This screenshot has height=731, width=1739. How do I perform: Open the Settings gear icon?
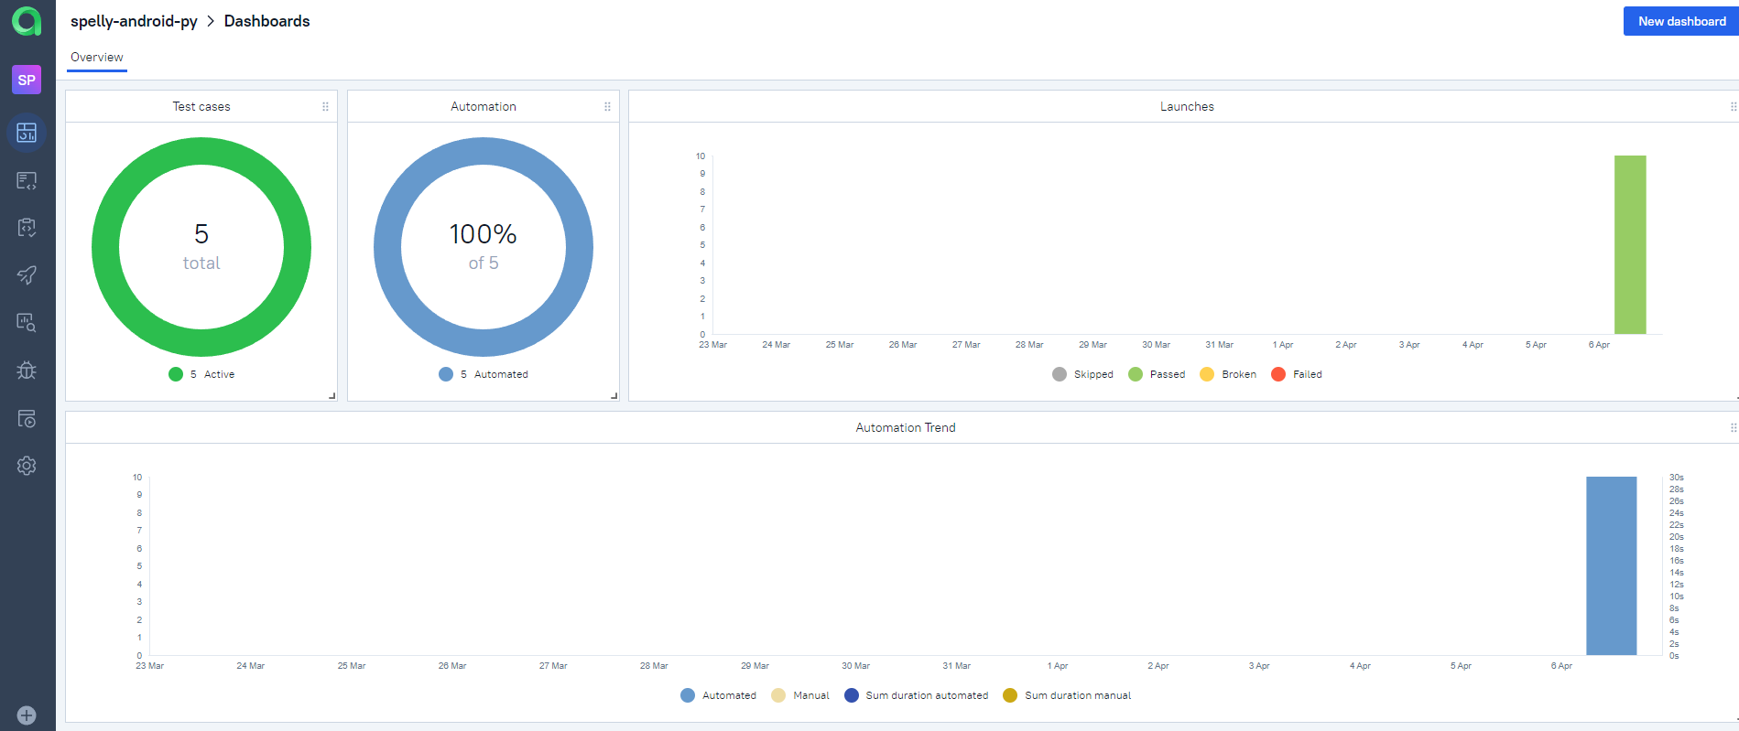27,466
